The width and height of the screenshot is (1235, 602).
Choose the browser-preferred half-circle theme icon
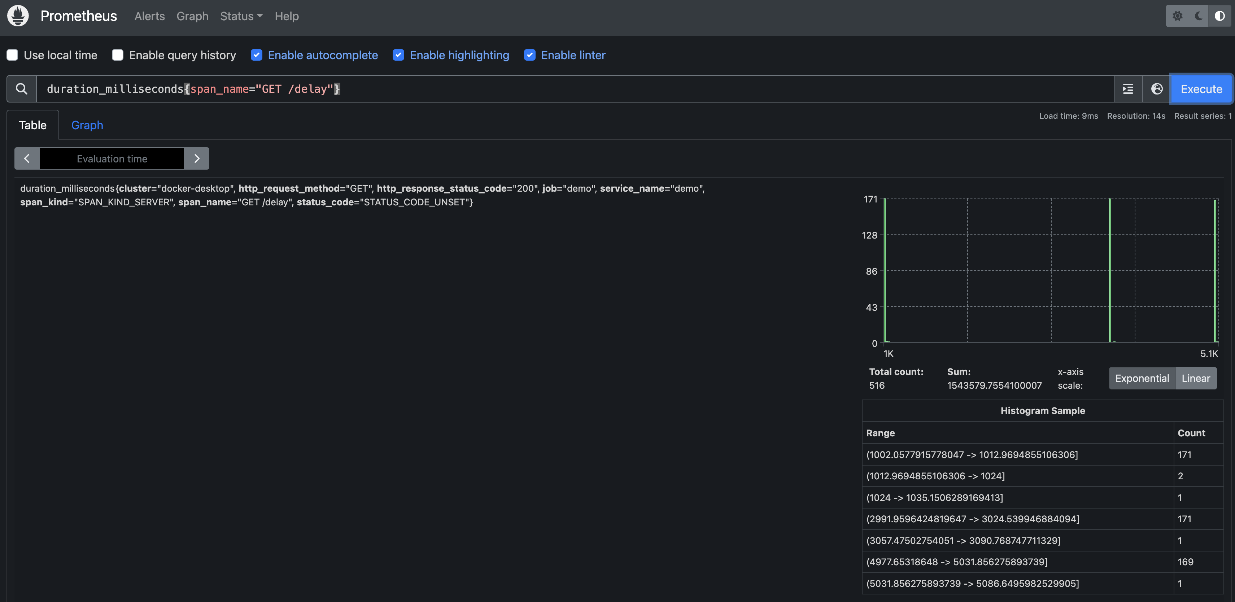pos(1219,16)
